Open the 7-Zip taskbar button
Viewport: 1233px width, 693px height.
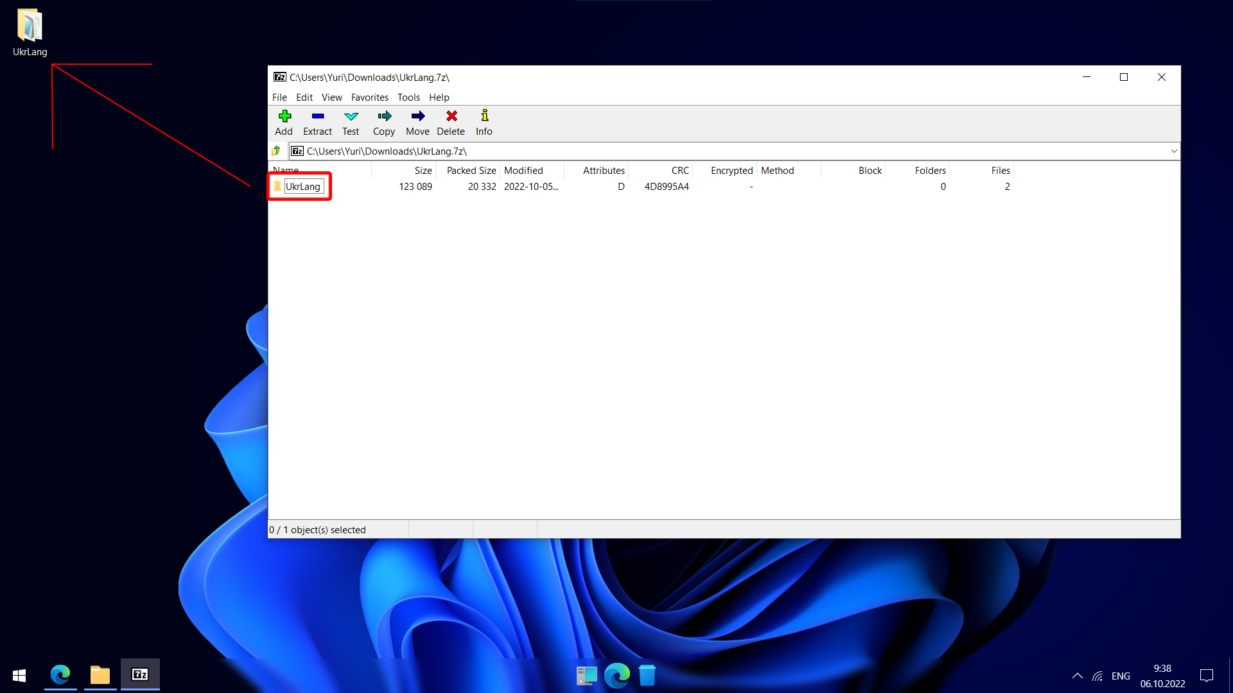coord(140,674)
